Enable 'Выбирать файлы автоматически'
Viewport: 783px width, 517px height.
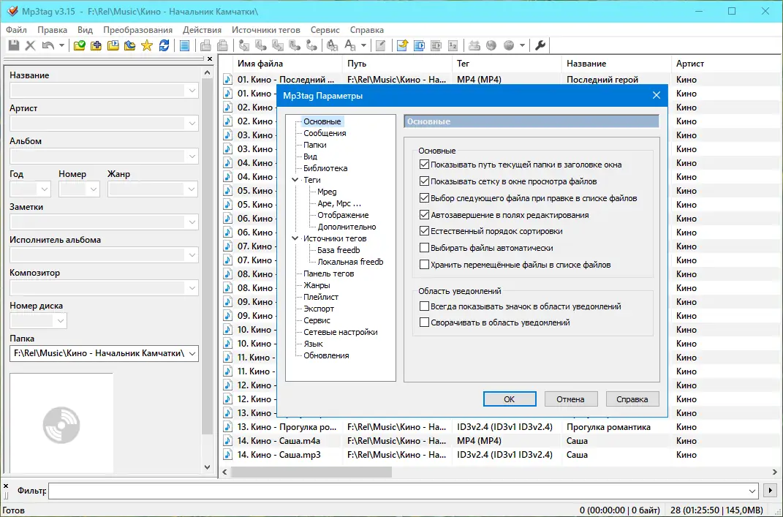[425, 248]
